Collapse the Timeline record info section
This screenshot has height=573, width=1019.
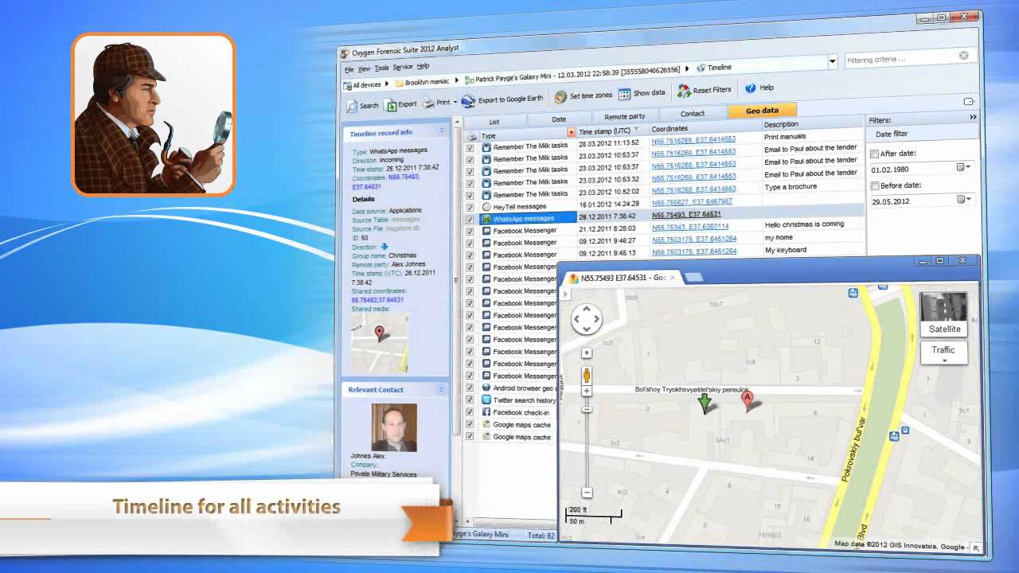pos(442,131)
